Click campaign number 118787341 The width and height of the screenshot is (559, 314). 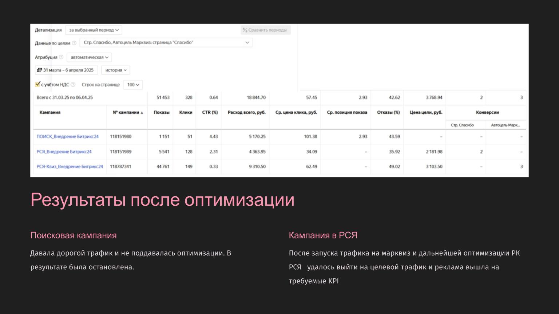(x=121, y=167)
